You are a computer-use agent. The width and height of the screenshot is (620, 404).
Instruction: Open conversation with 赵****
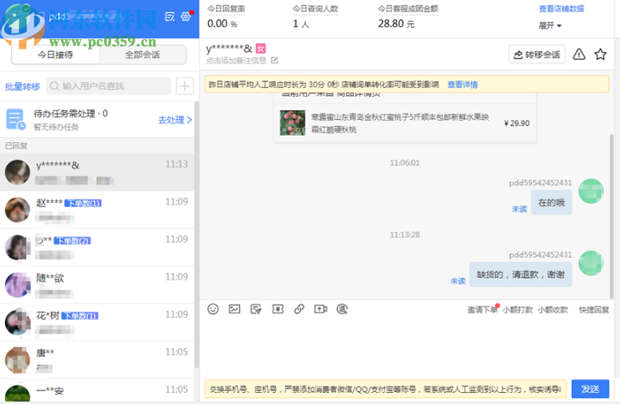coord(97,210)
